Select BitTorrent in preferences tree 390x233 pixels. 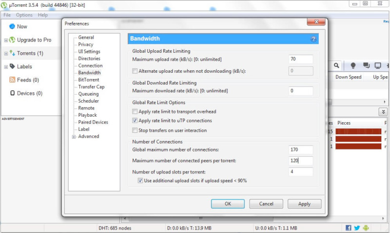tap(89, 80)
